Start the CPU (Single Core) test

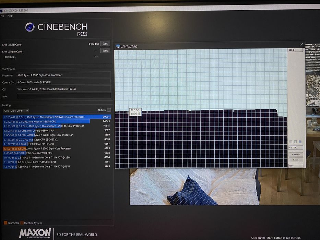[105, 51]
